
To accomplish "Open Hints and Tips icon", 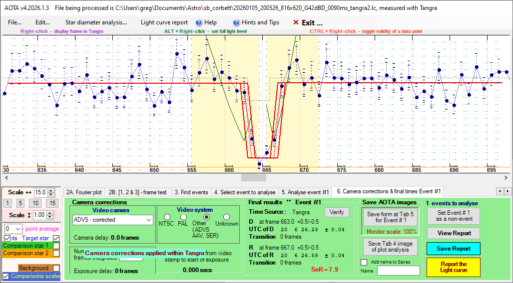I will click(236, 22).
